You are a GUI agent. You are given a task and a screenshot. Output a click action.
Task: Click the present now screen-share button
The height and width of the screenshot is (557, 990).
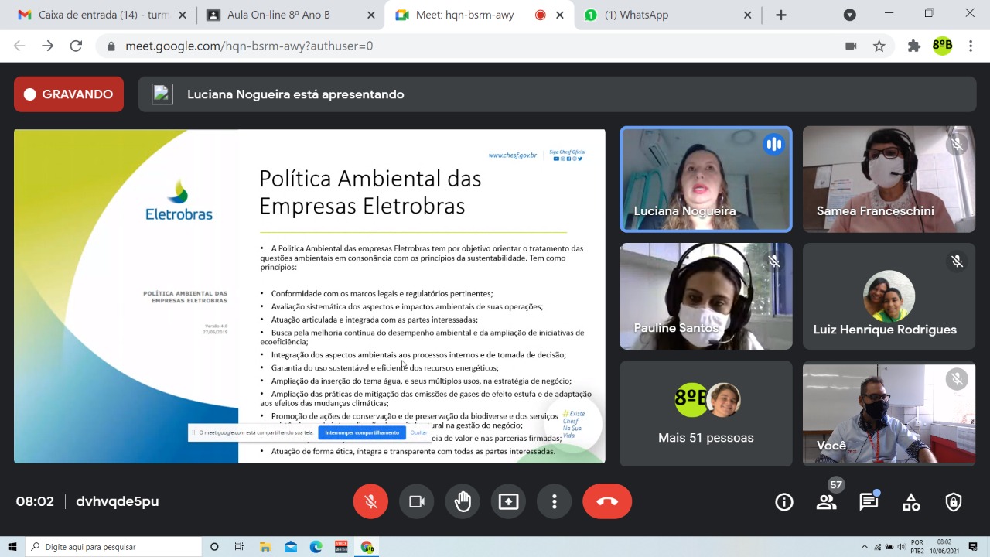[x=508, y=501]
